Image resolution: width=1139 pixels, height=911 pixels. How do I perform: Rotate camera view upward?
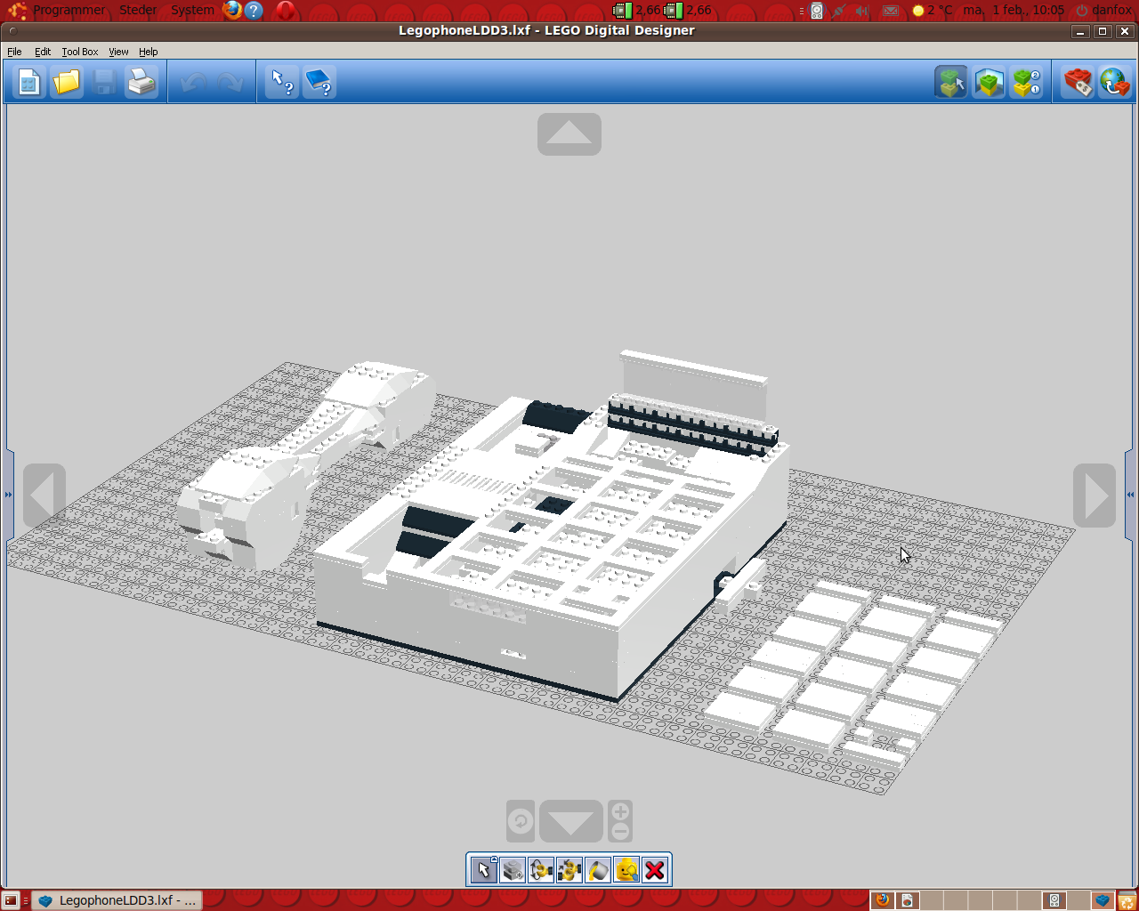(x=569, y=134)
